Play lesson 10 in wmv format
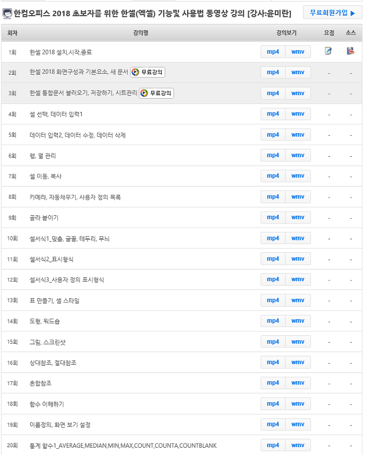365x455 pixels. pos(298,238)
